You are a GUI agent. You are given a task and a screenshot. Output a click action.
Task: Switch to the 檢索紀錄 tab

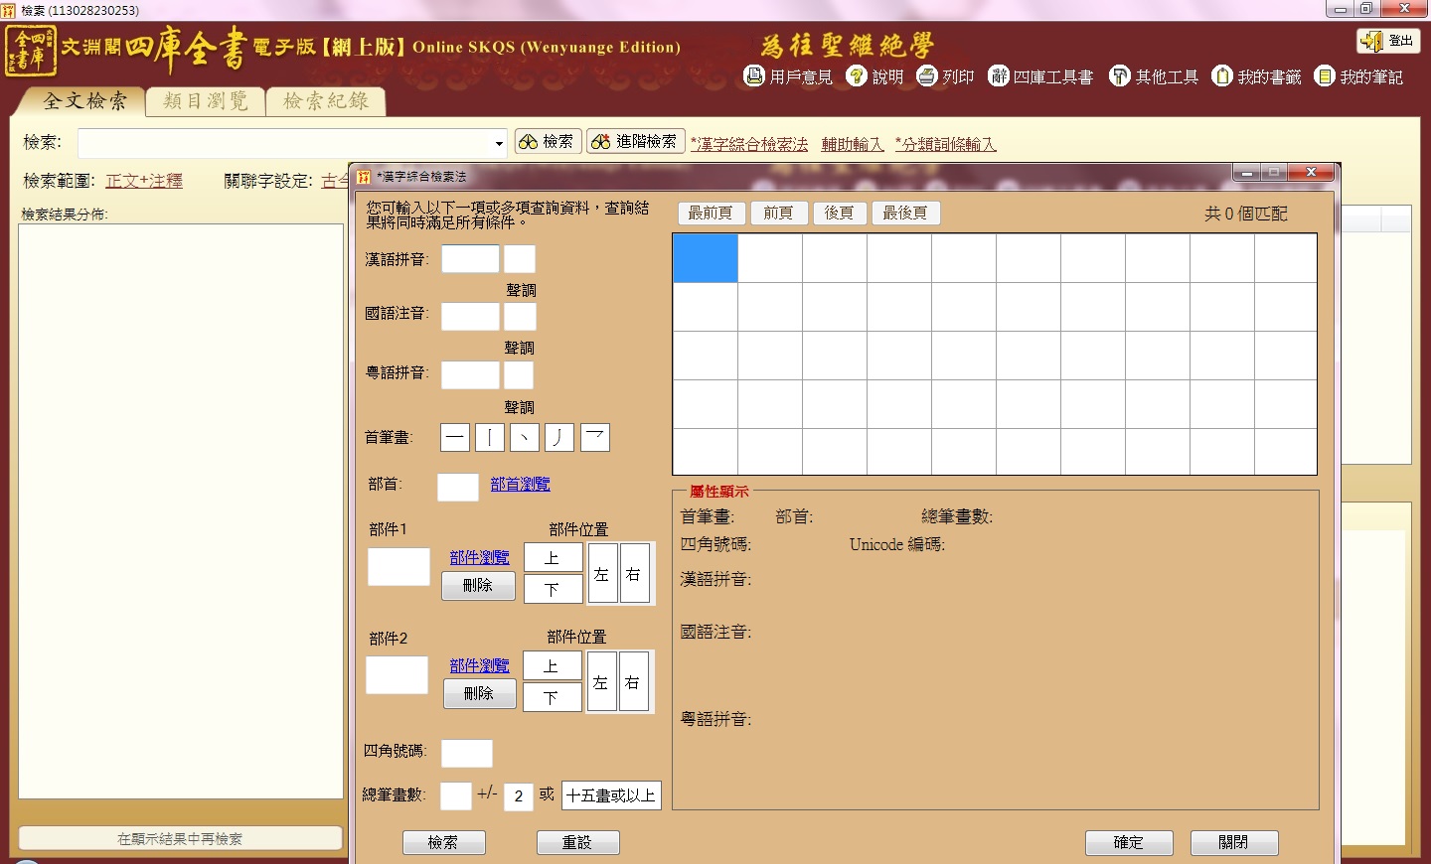coord(326,101)
